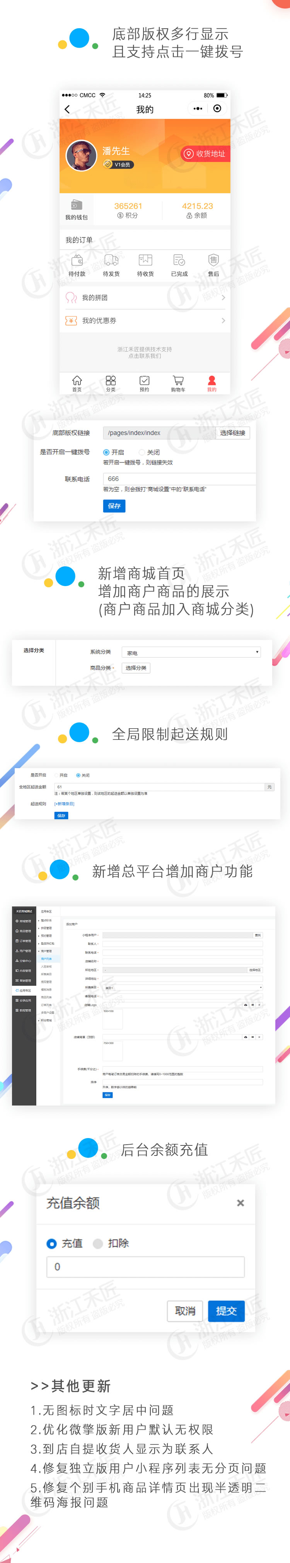Image resolution: width=290 pixels, height=1563 pixels.
Task: Click 查找 button beside 小程序用户
Action: 258,935
